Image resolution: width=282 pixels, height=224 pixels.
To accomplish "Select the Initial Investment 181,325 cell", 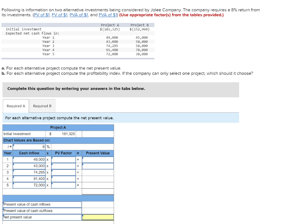I will (61, 134).
